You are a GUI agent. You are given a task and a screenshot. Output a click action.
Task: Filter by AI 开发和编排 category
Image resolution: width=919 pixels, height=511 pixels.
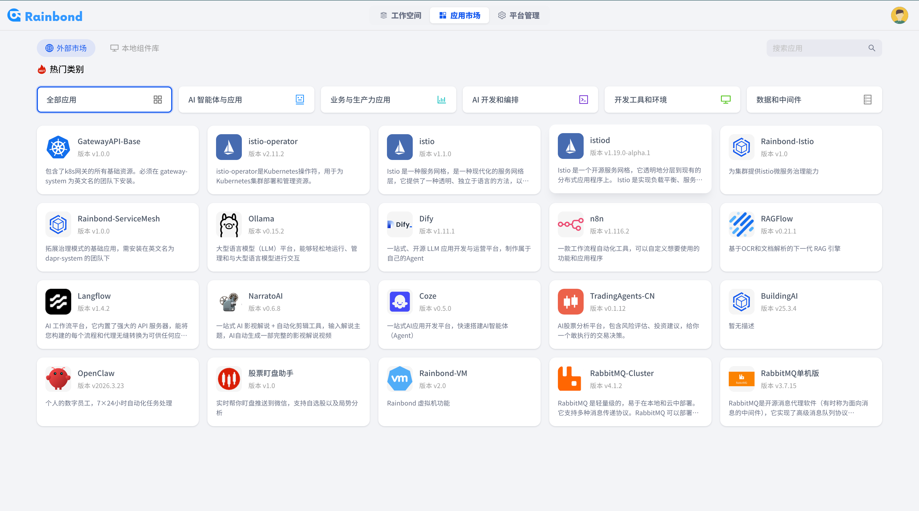530,100
